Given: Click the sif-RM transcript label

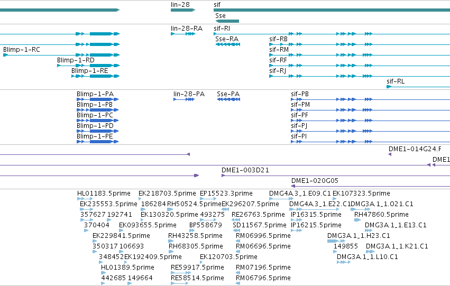Looking at the screenshot, I should [x=279, y=50].
